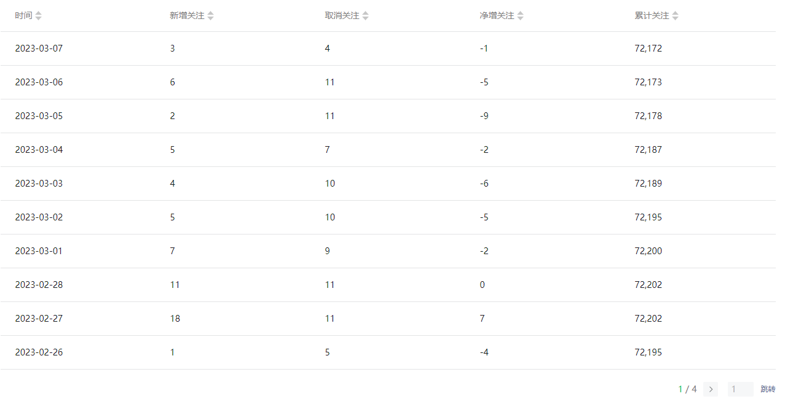
Task: Click cumulative value 72,202 for 2023-02-28
Action: point(648,285)
